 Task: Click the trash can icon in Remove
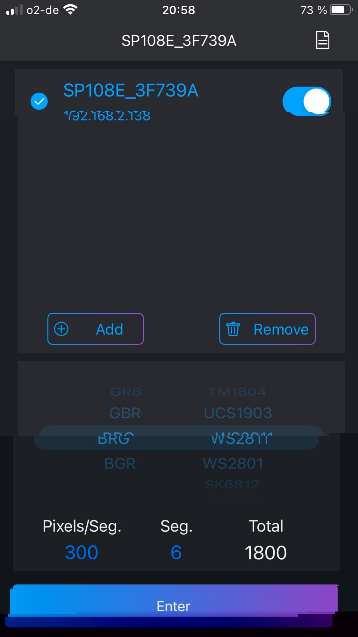point(233,329)
